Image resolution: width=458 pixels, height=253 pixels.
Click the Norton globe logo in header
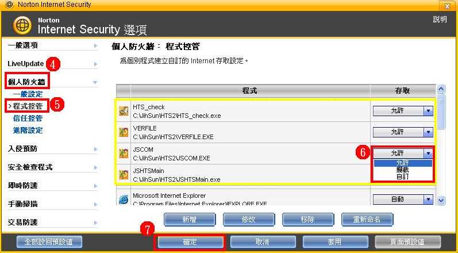click(22, 26)
